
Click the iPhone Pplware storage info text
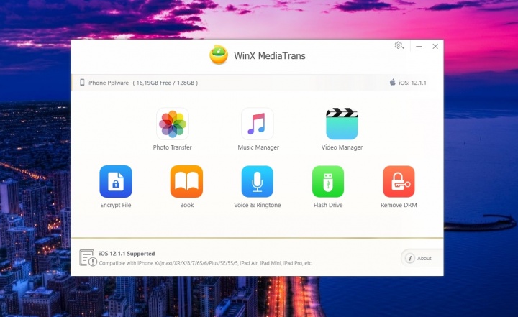point(142,83)
